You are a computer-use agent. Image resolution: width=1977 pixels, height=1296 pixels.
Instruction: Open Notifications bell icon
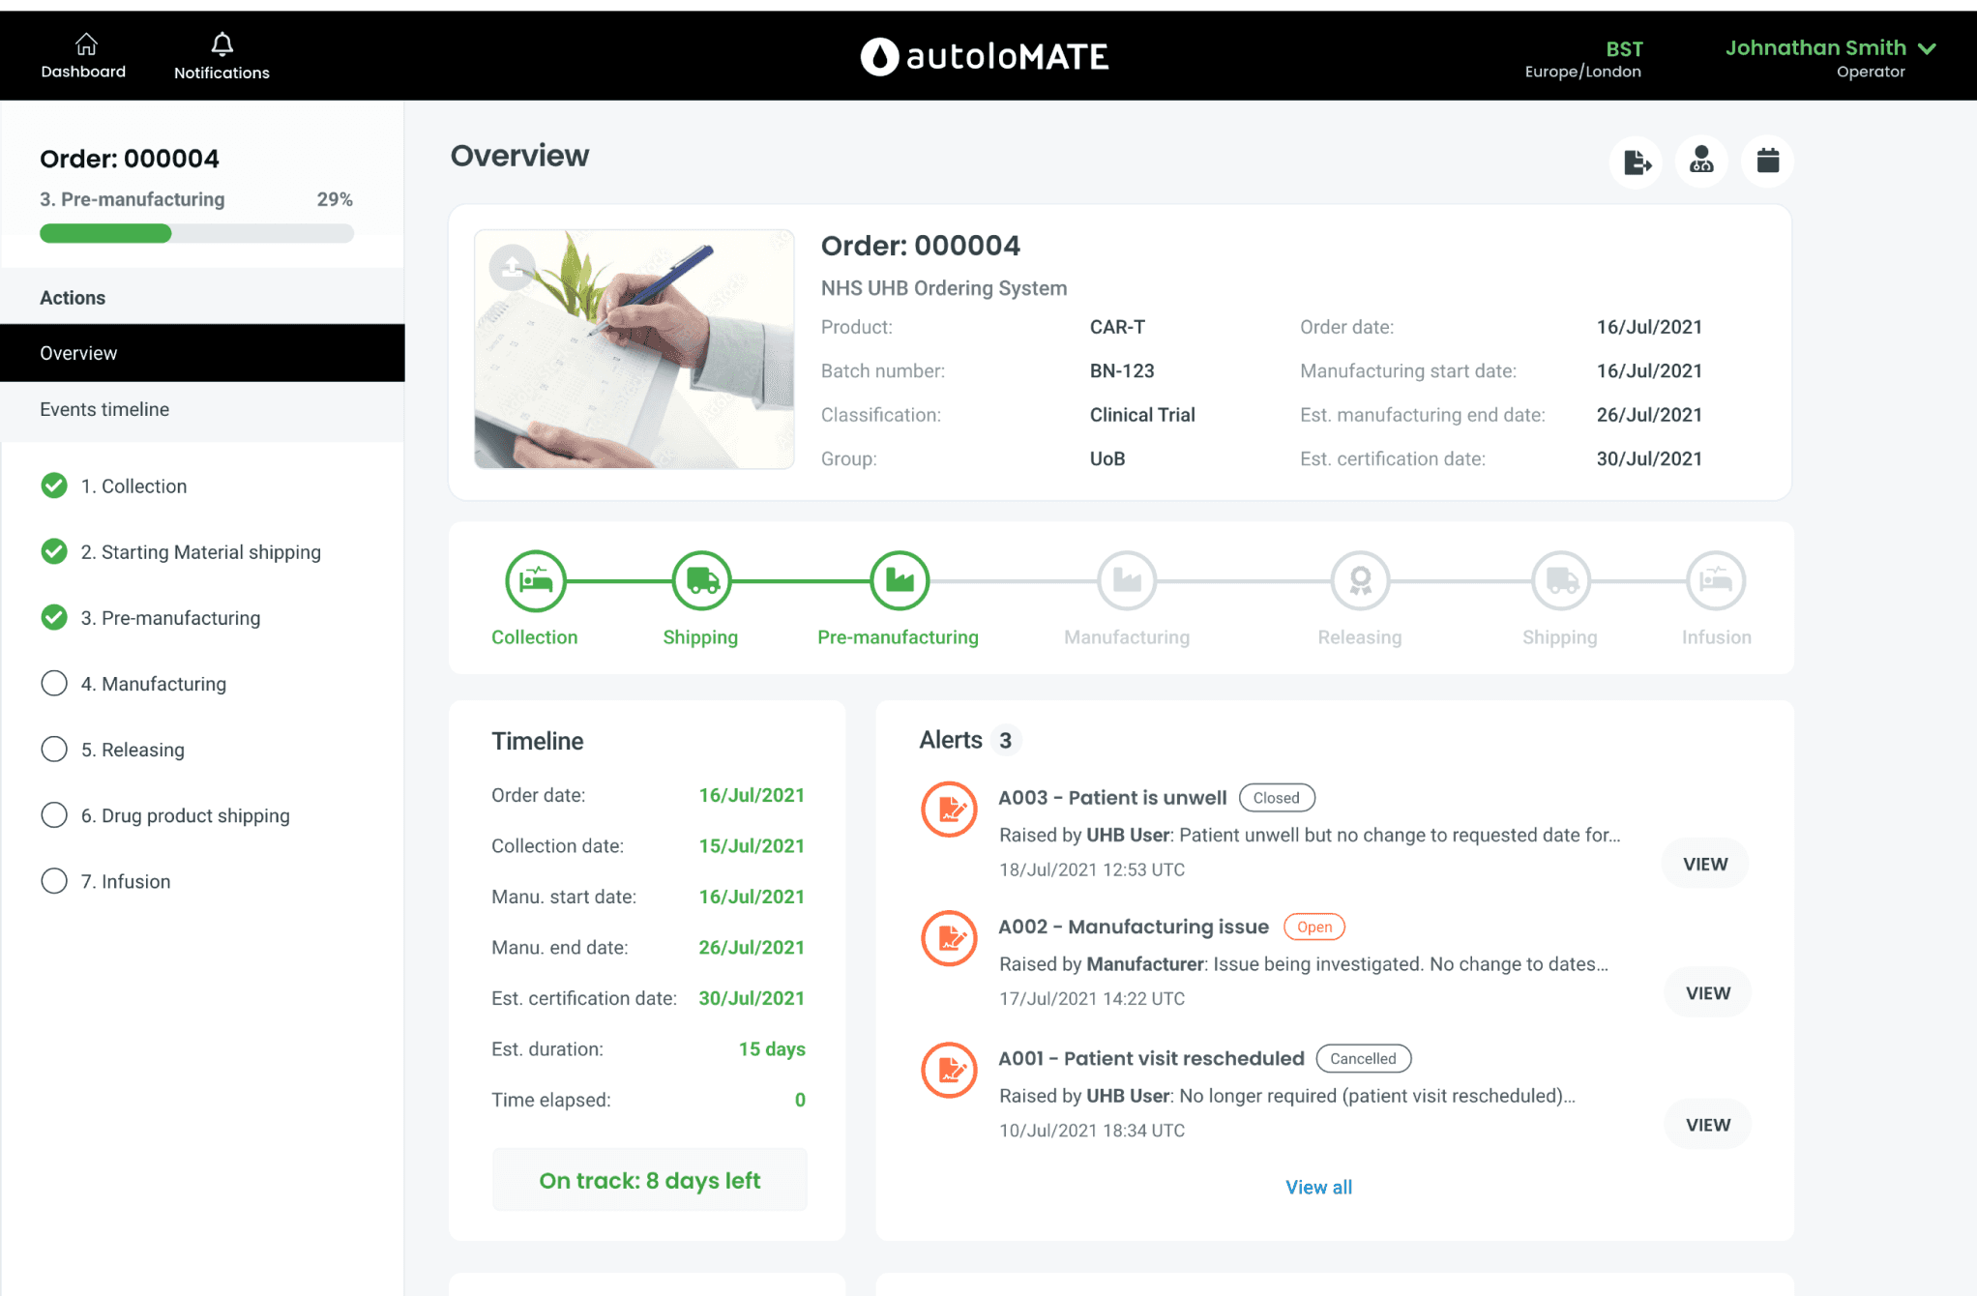coord(221,44)
